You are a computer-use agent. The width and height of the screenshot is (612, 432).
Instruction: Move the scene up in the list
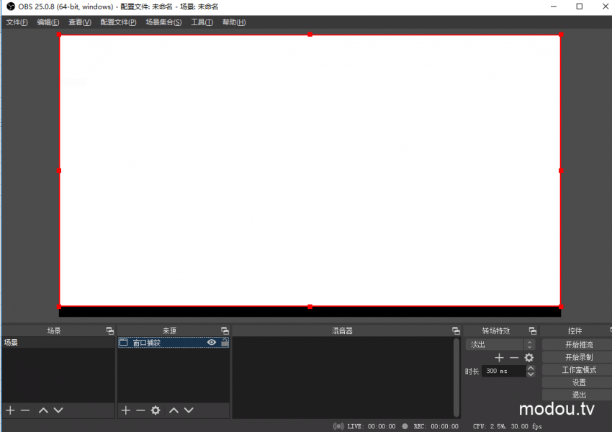click(43, 410)
